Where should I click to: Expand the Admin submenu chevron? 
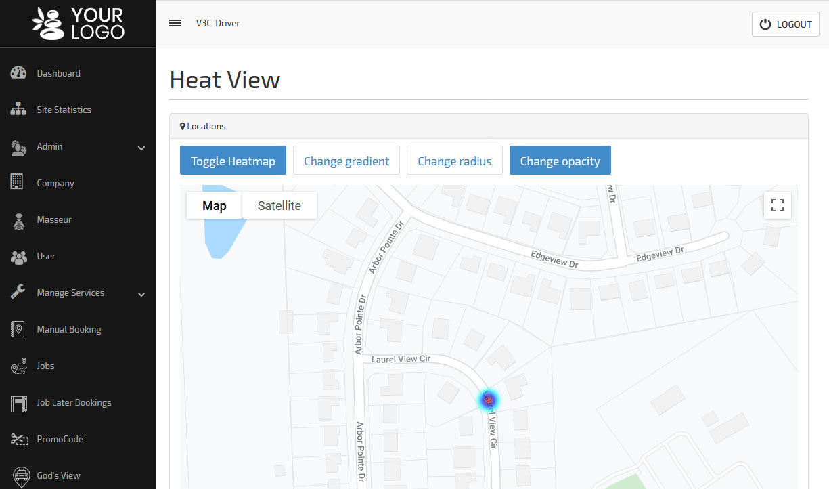(141, 148)
